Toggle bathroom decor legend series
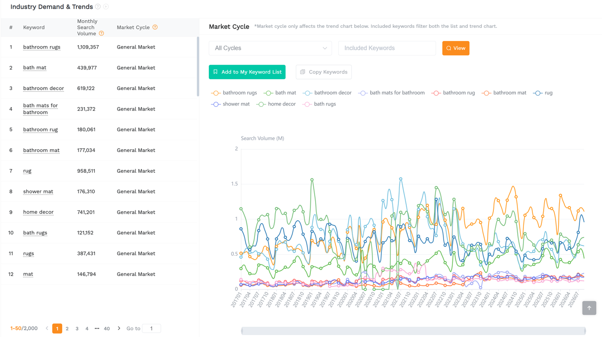Image resolution: width=602 pixels, height=337 pixels. point(327,93)
